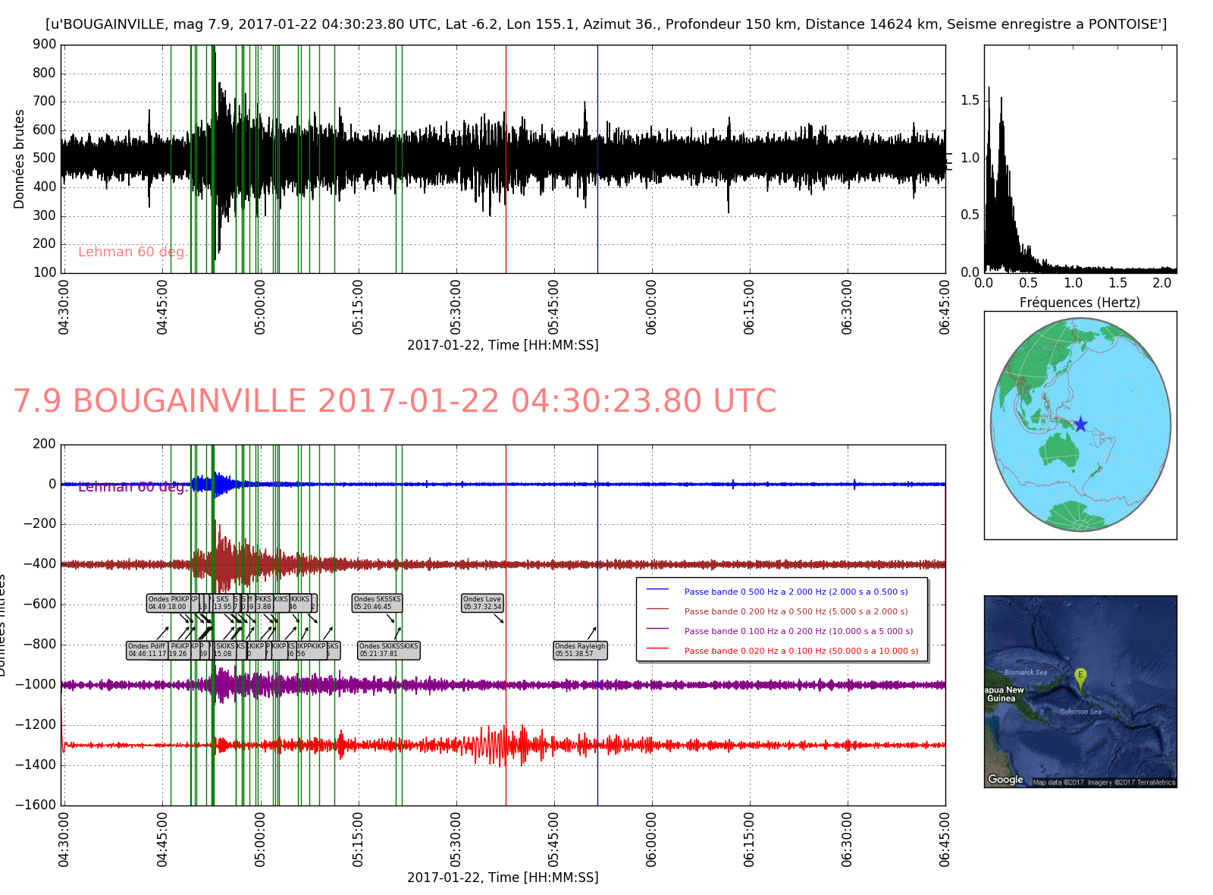Click the Fréquences (Hertz) axis label
The width and height of the screenshot is (1213, 895).
pos(1080,303)
